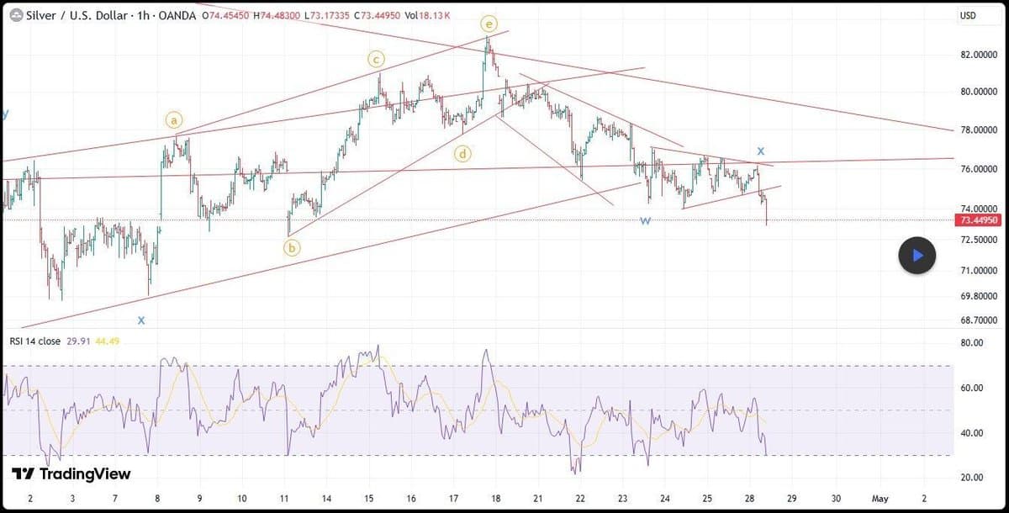Select the wave label circled c
Viewport: 1009px width, 513px height.
pos(376,59)
